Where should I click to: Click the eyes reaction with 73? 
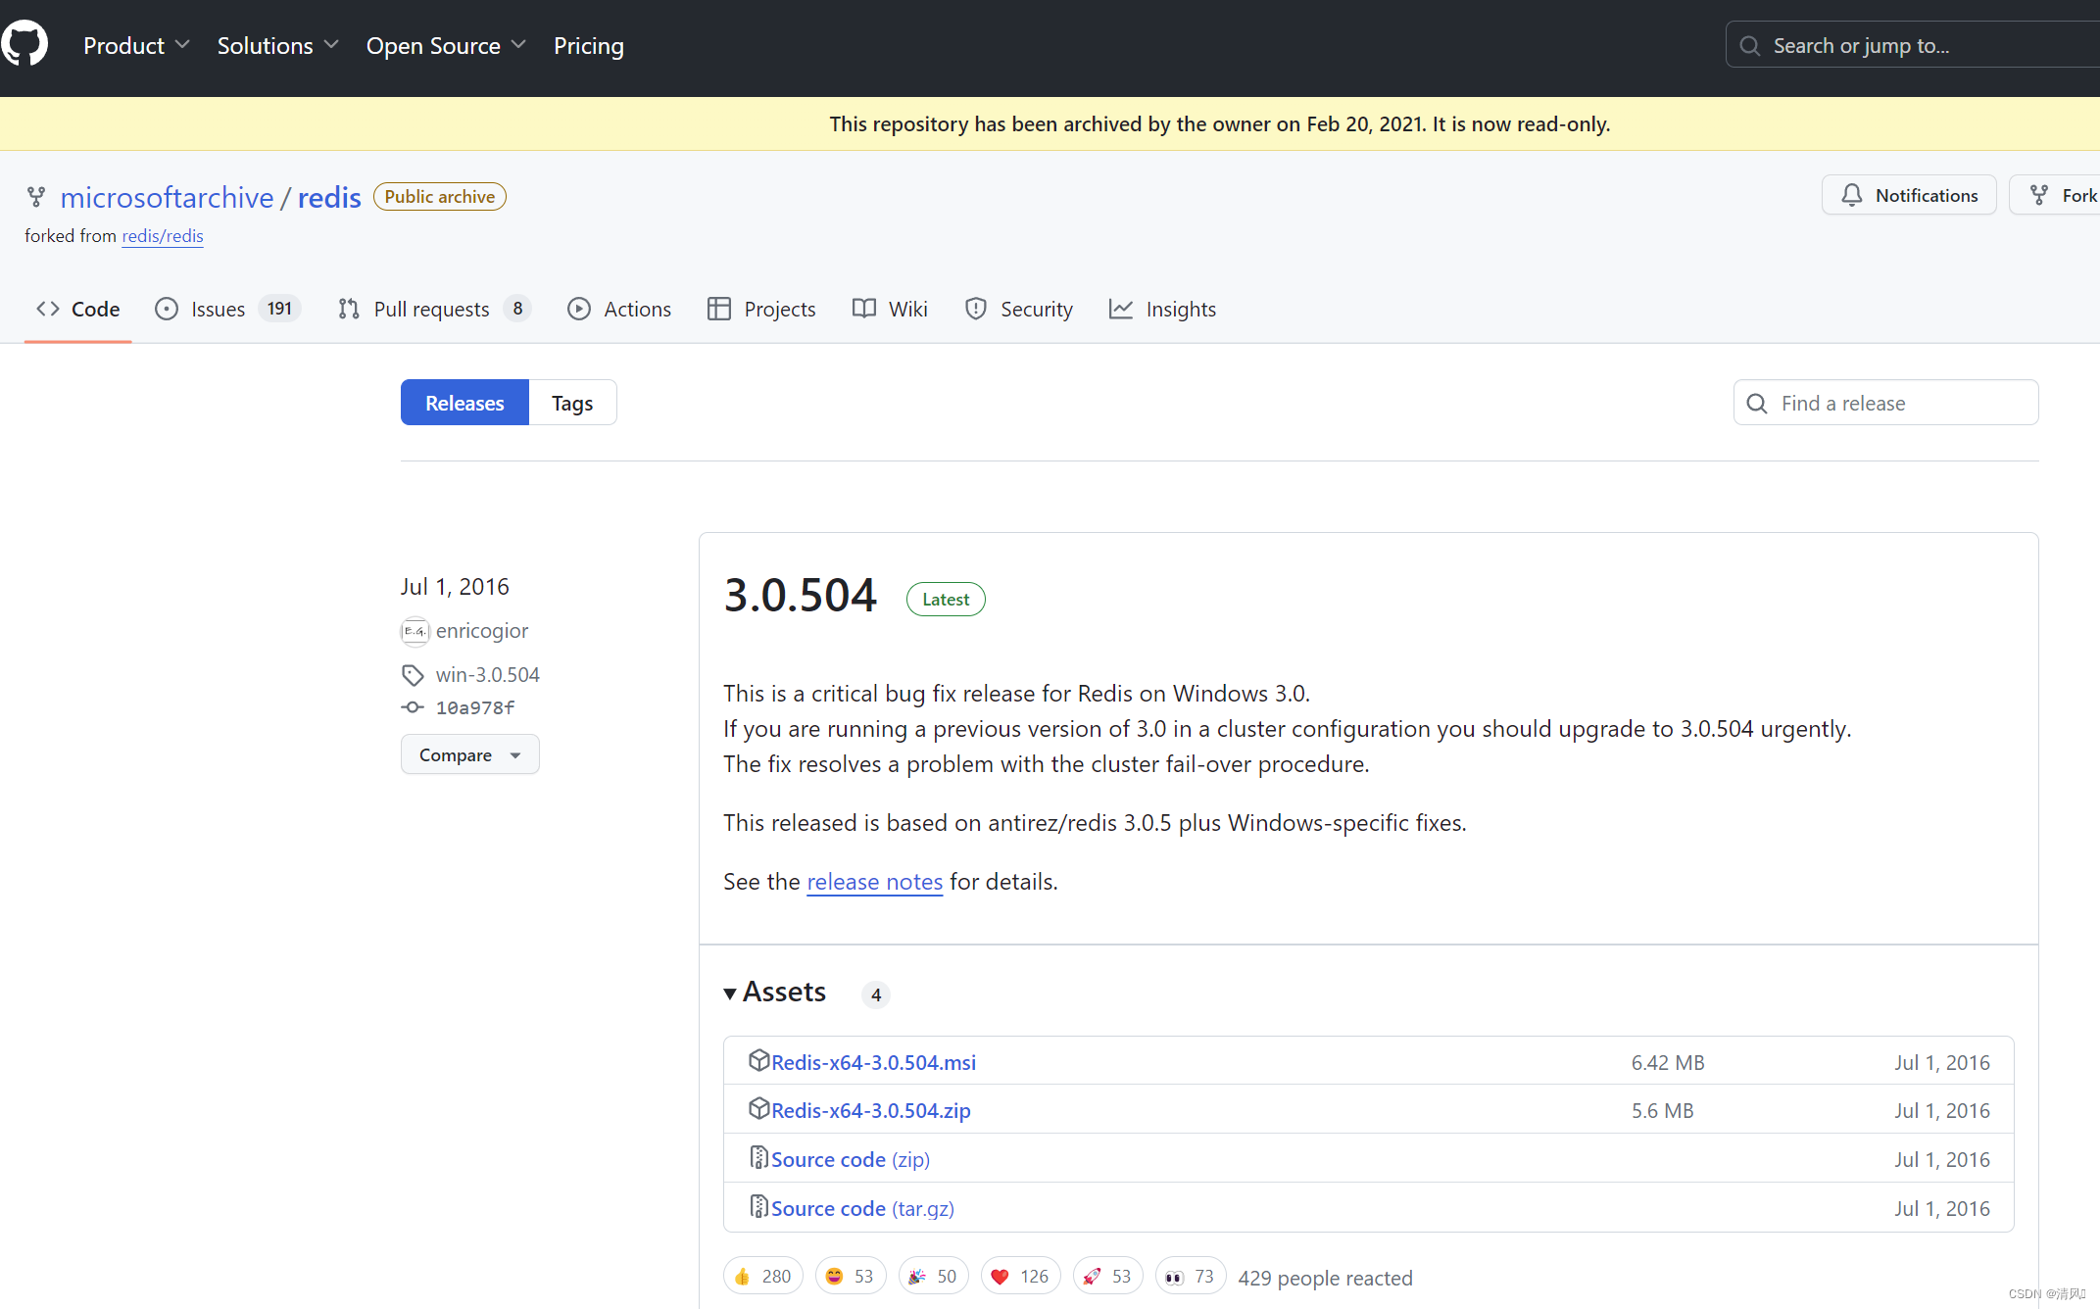pos(1191,1277)
